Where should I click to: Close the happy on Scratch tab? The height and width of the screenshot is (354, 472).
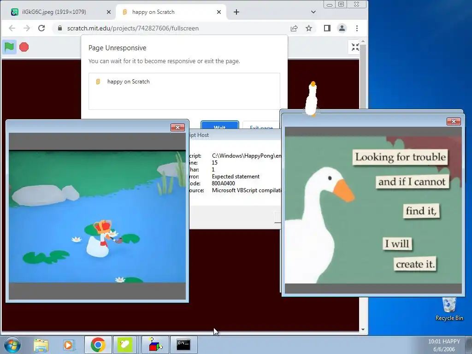click(219, 12)
